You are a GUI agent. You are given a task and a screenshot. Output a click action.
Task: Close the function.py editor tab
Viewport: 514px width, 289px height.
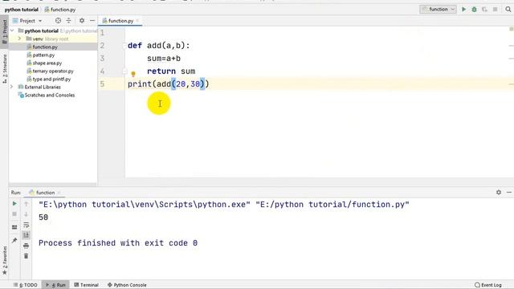pos(137,21)
